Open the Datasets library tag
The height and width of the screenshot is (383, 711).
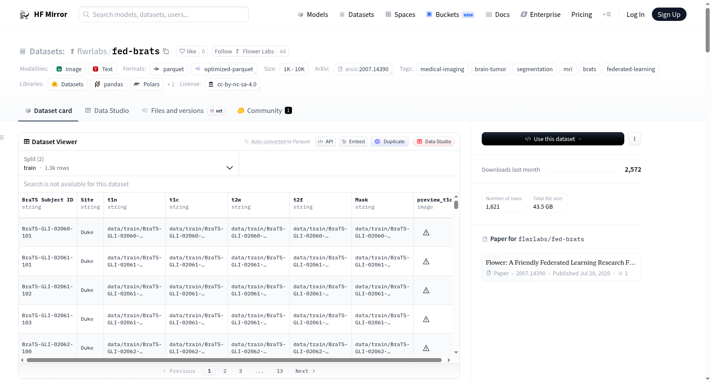point(68,84)
